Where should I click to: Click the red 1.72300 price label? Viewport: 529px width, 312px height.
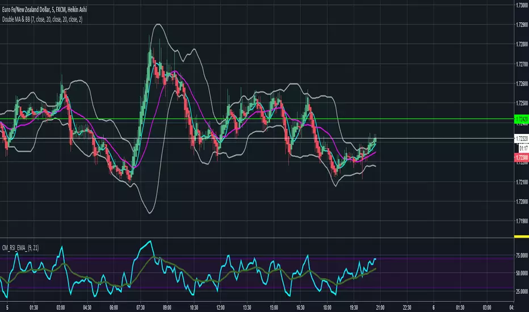520,157
